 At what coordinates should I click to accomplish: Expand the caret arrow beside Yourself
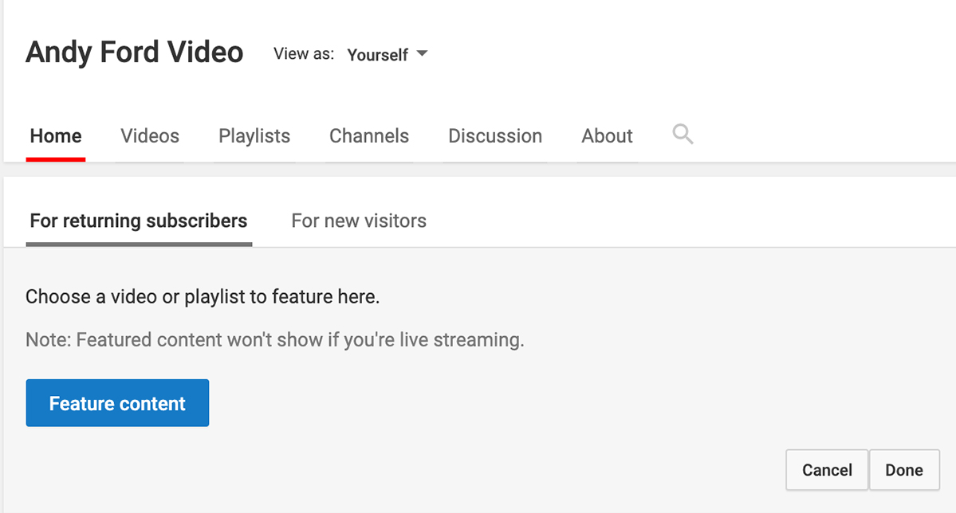coord(423,54)
